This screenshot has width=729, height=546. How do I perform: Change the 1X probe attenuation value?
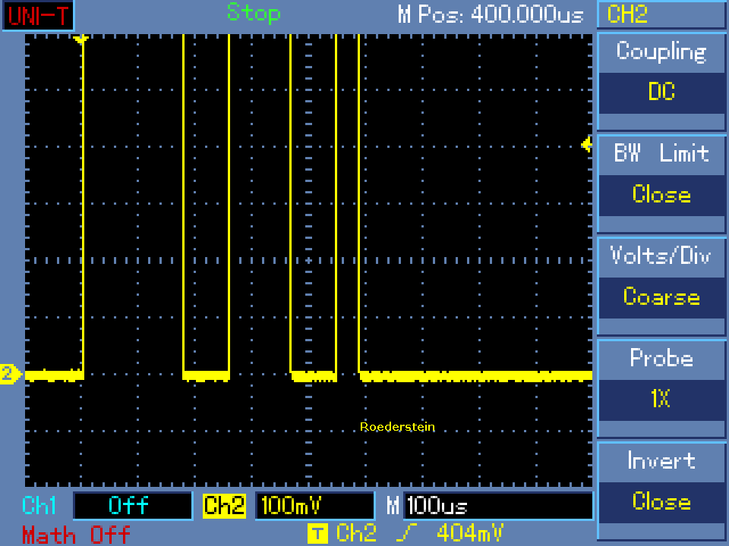[x=661, y=399]
